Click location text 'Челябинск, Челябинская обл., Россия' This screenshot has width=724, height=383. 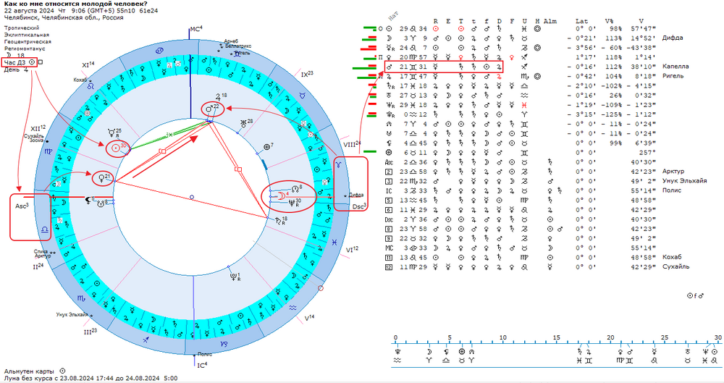64,17
